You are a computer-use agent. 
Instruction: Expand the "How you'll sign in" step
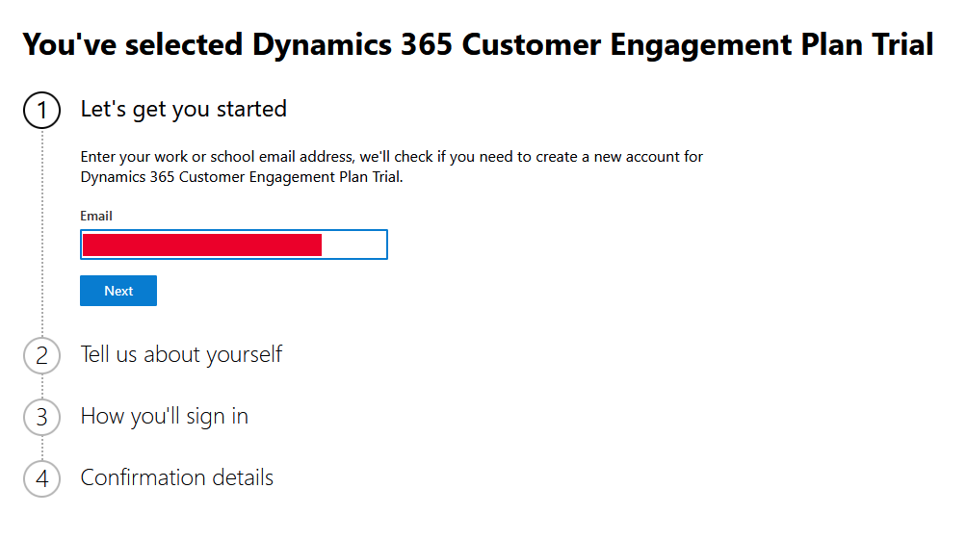(164, 416)
